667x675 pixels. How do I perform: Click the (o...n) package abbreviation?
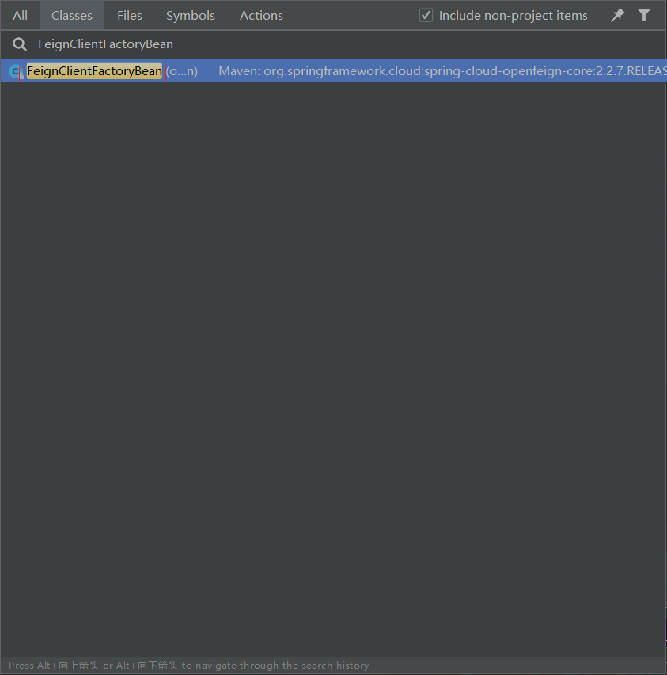coord(182,71)
